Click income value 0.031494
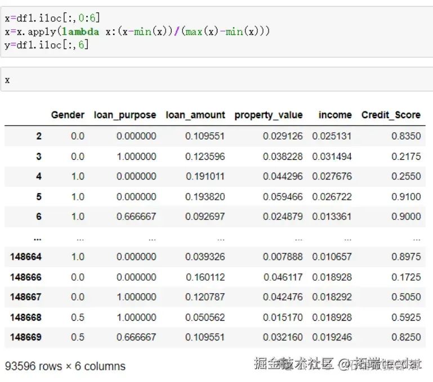The image size is (433, 382). 332,156
